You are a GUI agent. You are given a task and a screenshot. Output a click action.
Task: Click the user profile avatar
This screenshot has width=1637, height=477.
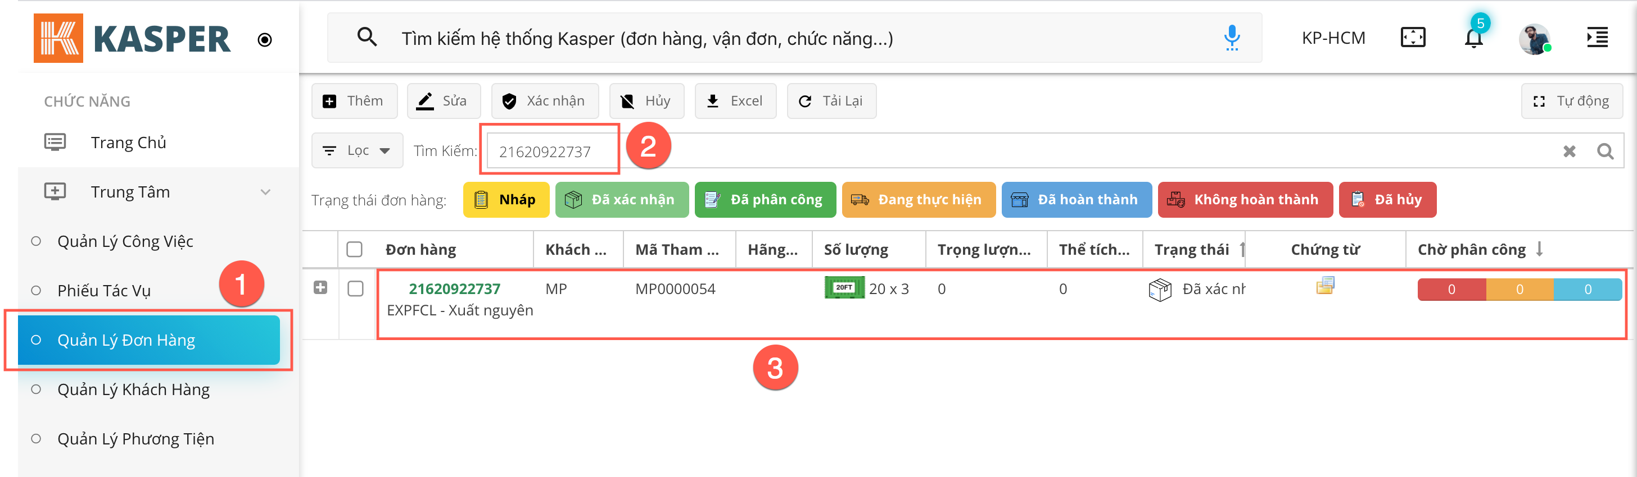[1534, 39]
